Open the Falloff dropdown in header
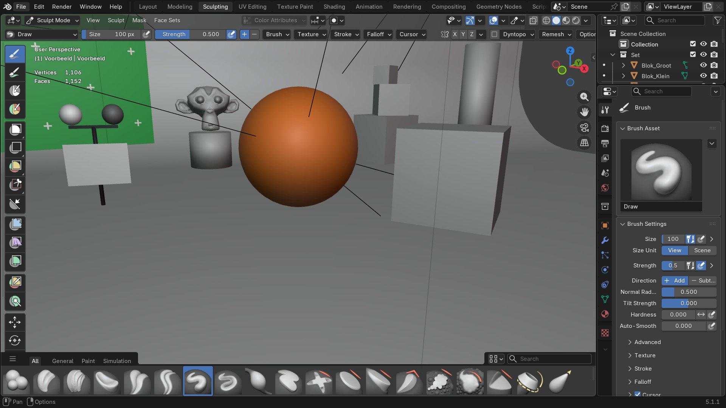This screenshot has height=408, width=726. pos(379,34)
